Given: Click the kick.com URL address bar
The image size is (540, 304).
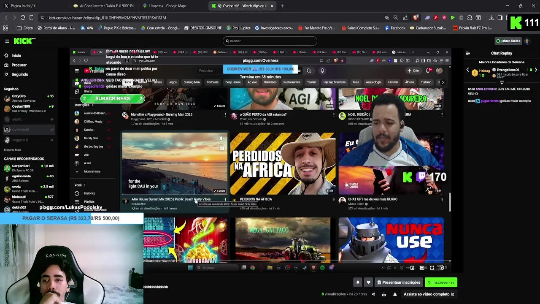Looking at the screenshot, I should pyautogui.click(x=107, y=18).
